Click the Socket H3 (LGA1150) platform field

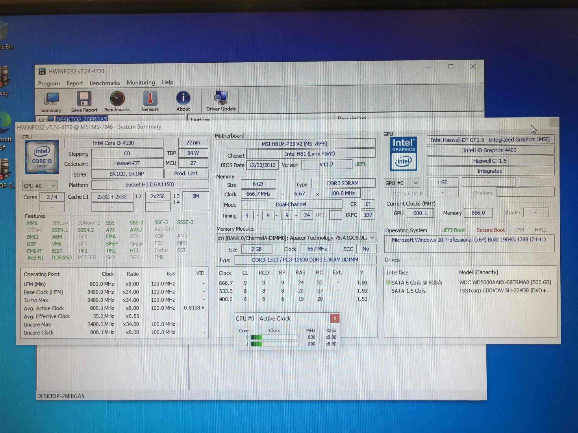pyautogui.click(x=150, y=184)
